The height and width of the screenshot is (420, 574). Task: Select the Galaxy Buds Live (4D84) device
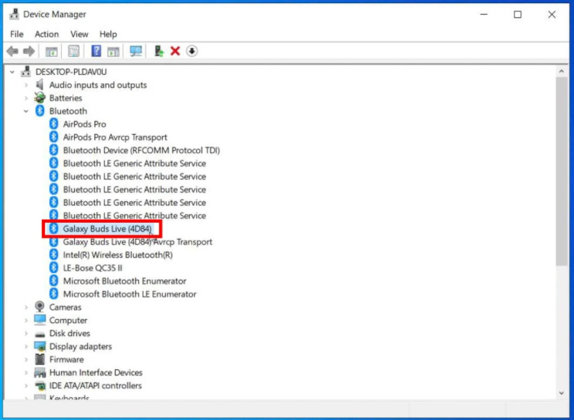click(x=107, y=229)
